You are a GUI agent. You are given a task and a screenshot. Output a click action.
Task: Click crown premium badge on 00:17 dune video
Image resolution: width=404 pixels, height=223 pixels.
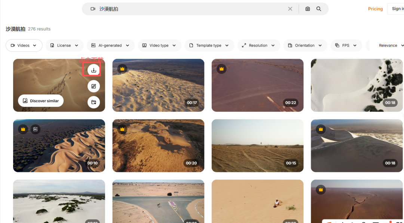point(122,69)
